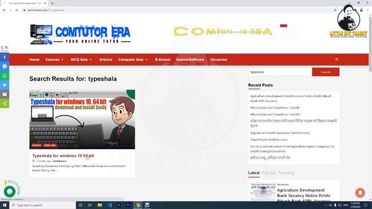Image resolution: width=372 pixels, height=209 pixels.
Task: Launch Photoshop from taskbar
Action: 119,205
